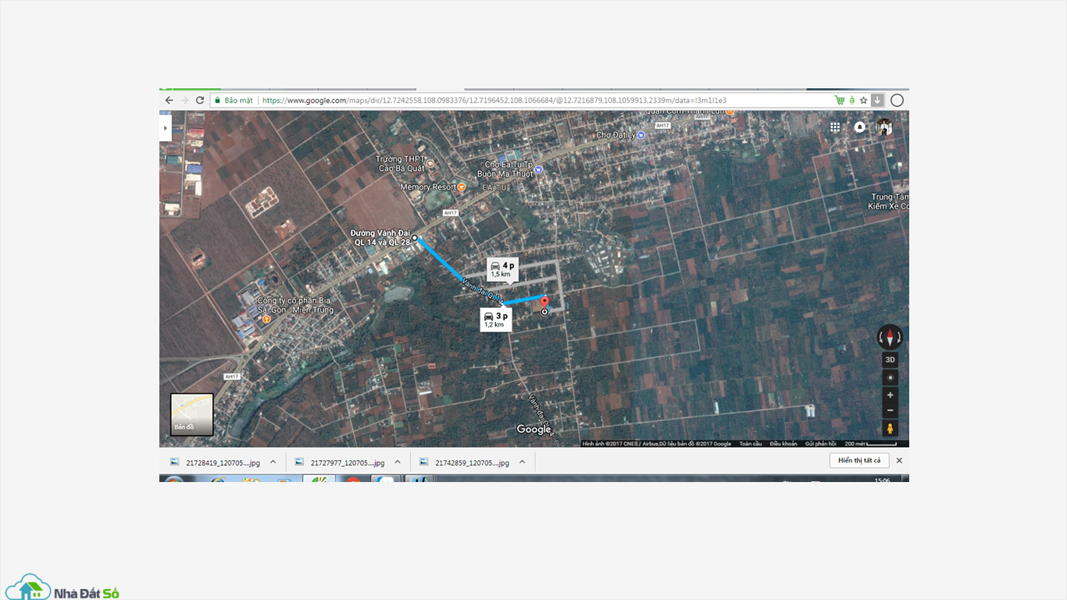Expand the collapsed directions side panel
The image size is (1067, 600).
coord(165,127)
